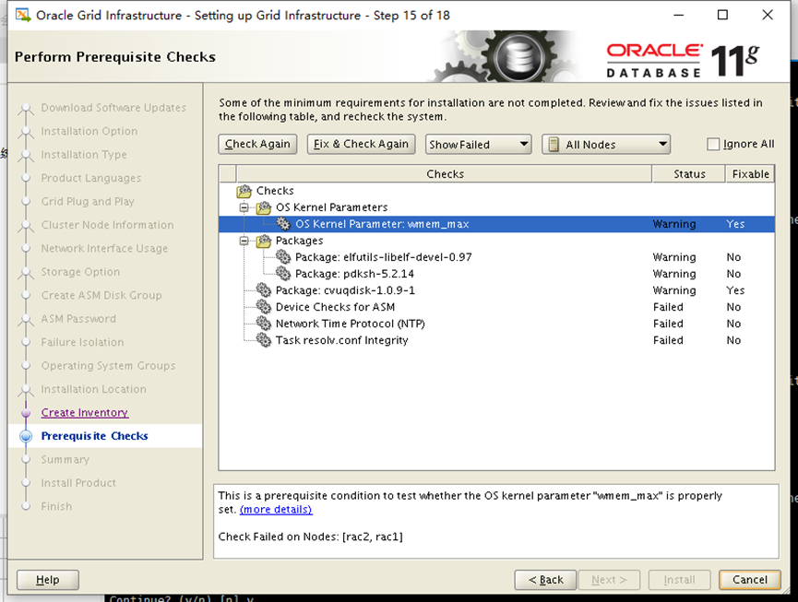Click the All Nodes document icon
798x602 pixels.
554,145
